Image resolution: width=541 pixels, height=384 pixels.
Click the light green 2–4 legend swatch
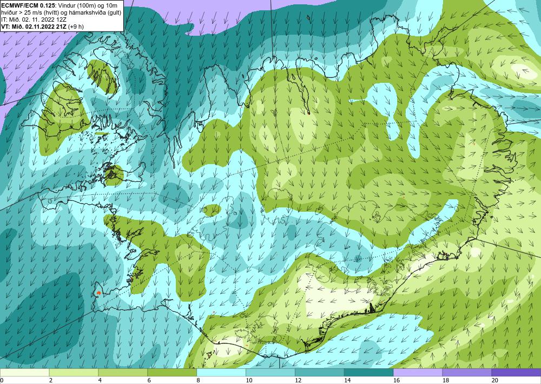pos(74,373)
